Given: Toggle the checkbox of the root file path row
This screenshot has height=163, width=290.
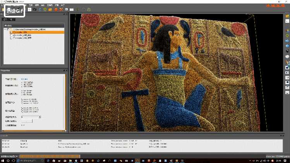Looking at the screenshot, I should [x=8, y=29].
